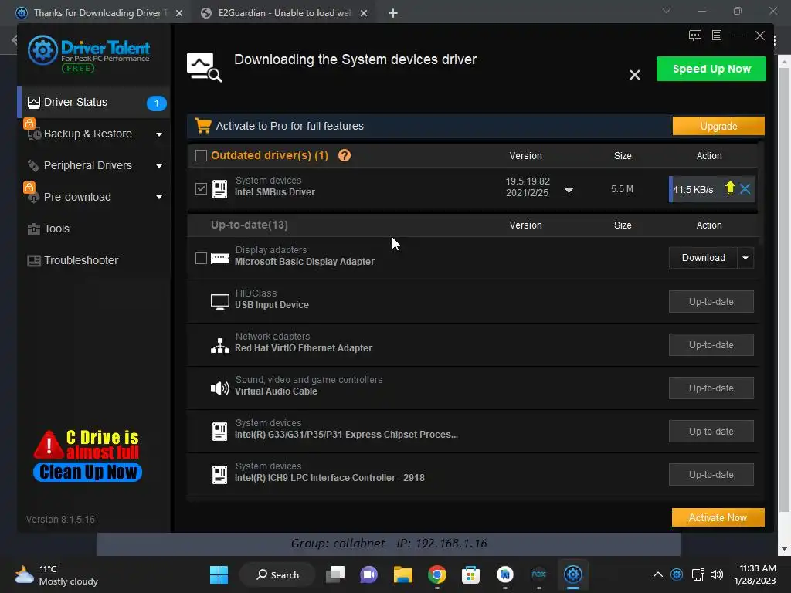
Task: Toggle the Outdated drivers select-all checkbox
Action: click(201, 155)
